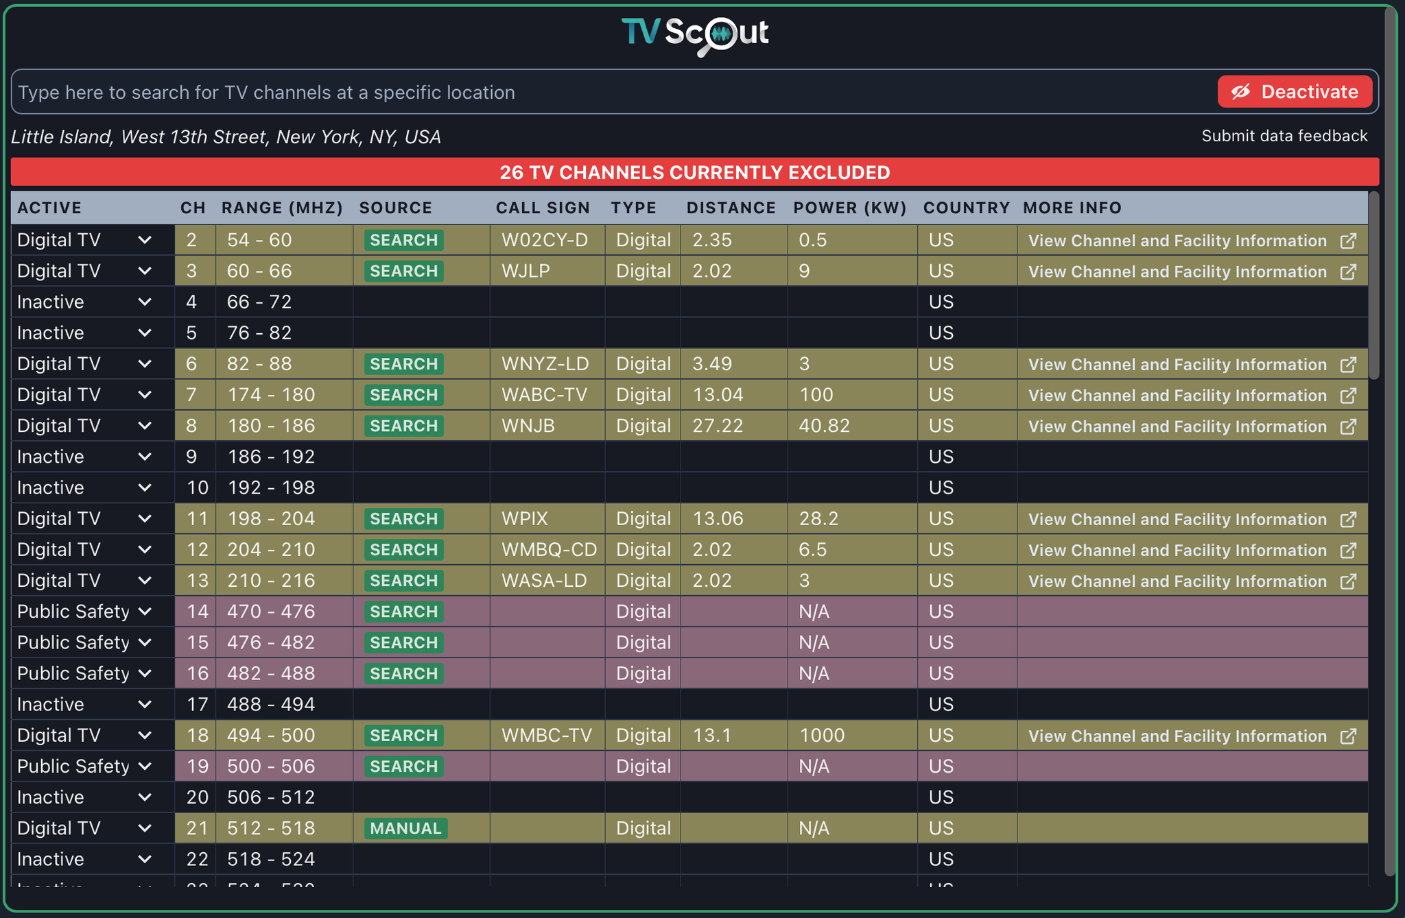Image resolution: width=1405 pixels, height=918 pixels.
Task: Open external link icon for WNJB row
Action: [1348, 426]
